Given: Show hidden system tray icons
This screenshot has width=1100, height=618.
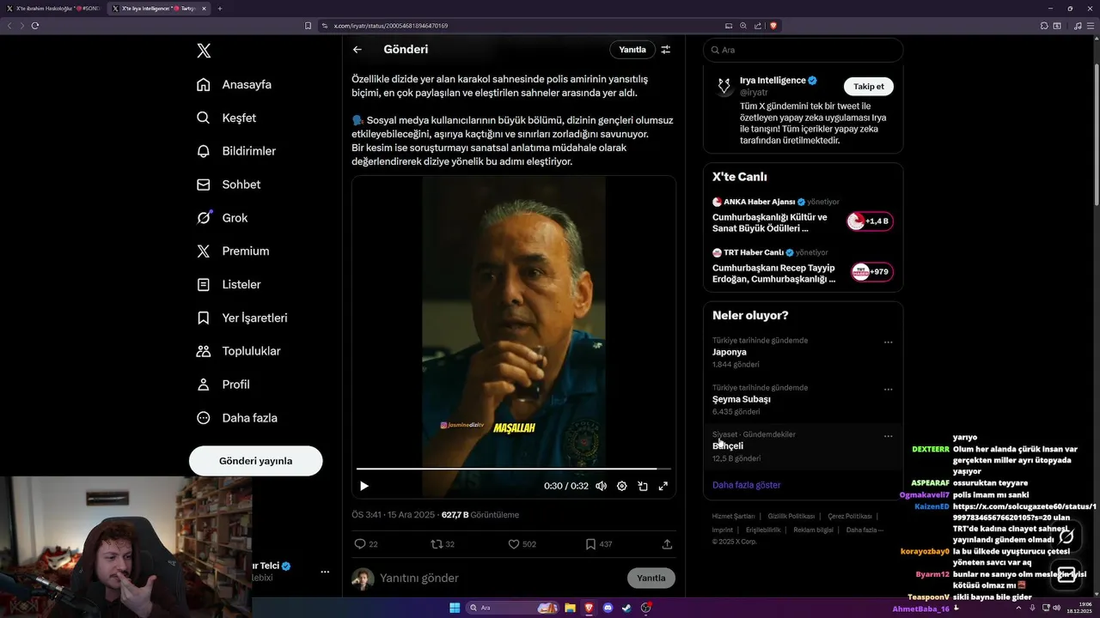Looking at the screenshot, I should tap(1017, 608).
